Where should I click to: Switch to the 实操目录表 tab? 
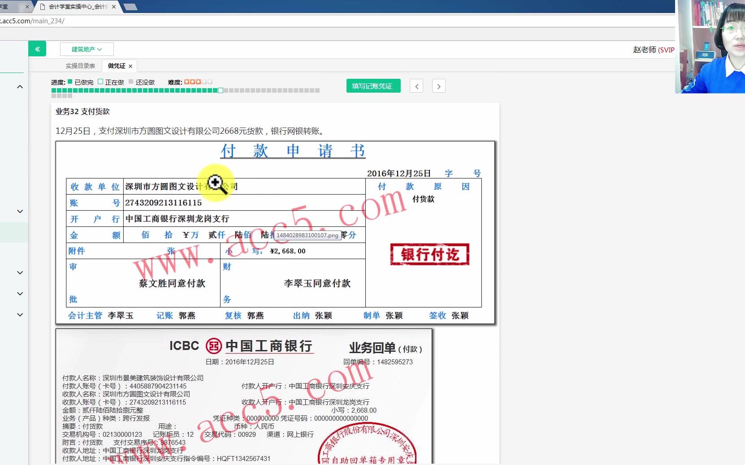click(x=81, y=65)
